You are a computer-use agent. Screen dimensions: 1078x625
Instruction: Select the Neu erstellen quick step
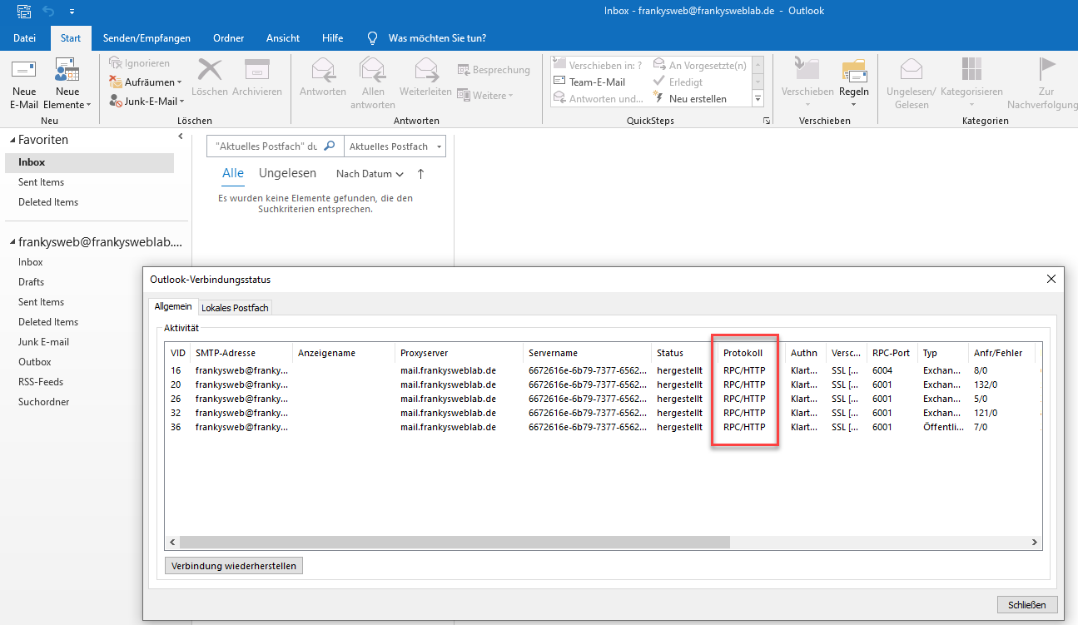coord(690,98)
